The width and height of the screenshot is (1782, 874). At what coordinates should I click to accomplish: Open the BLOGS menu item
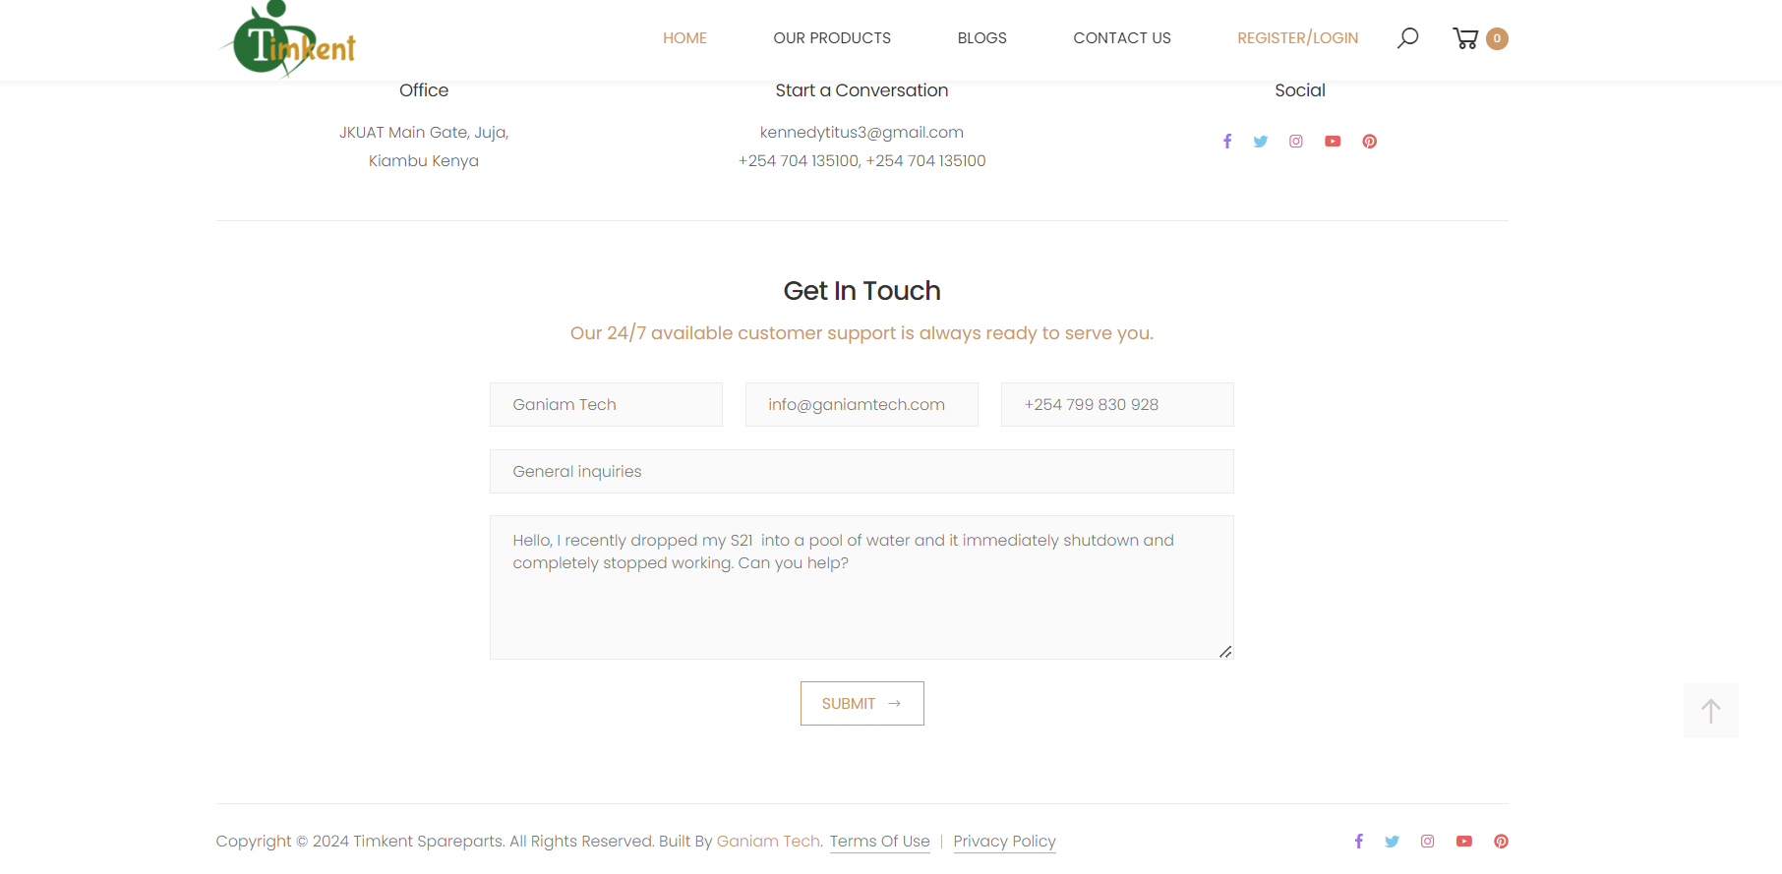982,38
